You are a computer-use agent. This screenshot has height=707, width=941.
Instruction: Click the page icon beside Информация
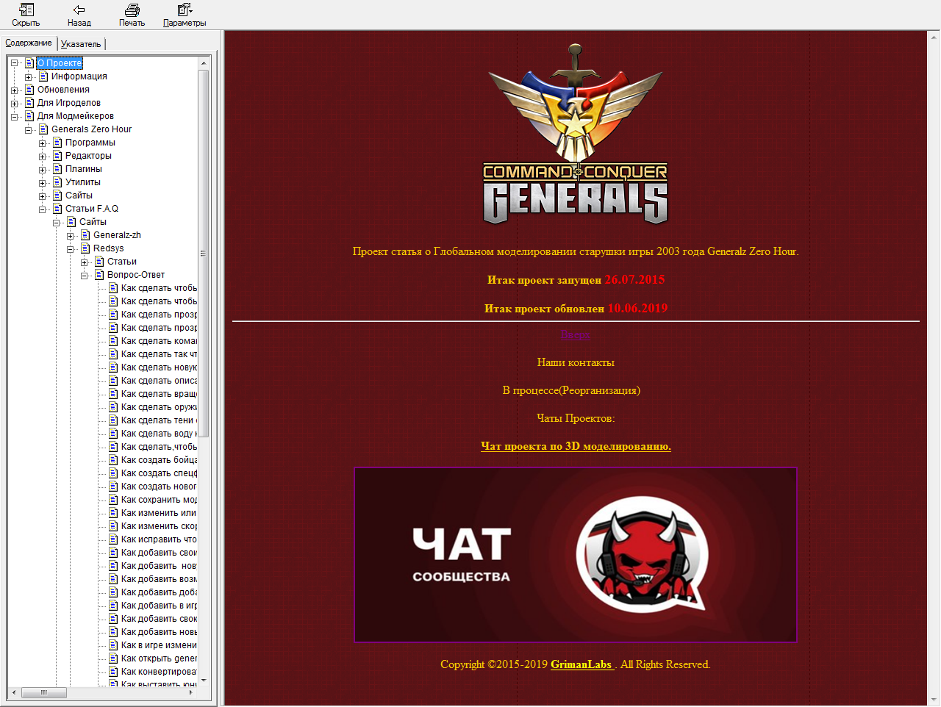pos(43,76)
